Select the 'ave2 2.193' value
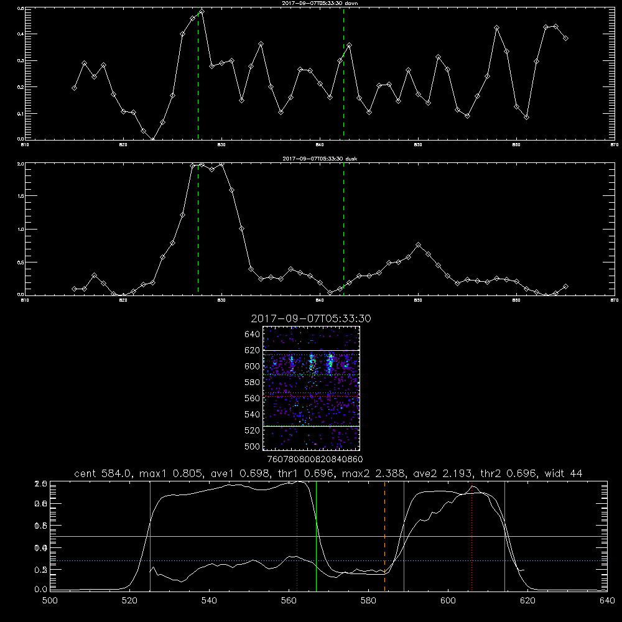The height and width of the screenshot is (622, 622). 443,473
